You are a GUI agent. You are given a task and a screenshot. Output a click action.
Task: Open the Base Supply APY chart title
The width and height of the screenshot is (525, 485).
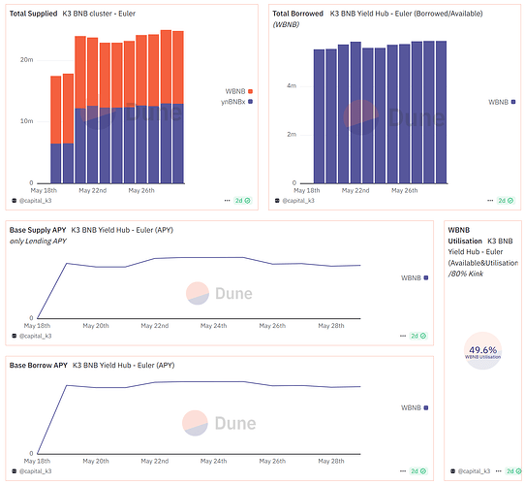click(38, 230)
